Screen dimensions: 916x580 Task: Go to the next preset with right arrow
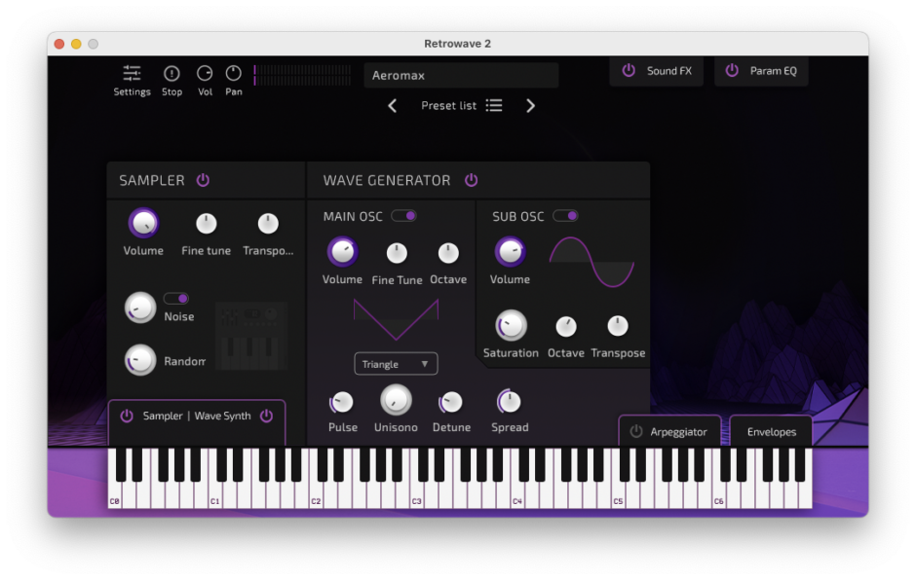click(530, 105)
